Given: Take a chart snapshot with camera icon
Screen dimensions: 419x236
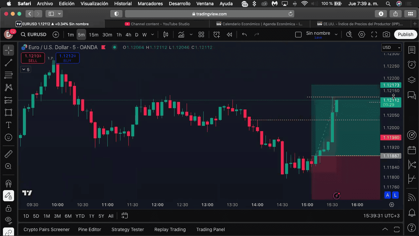Looking at the screenshot, I should click(x=386, y=34).
